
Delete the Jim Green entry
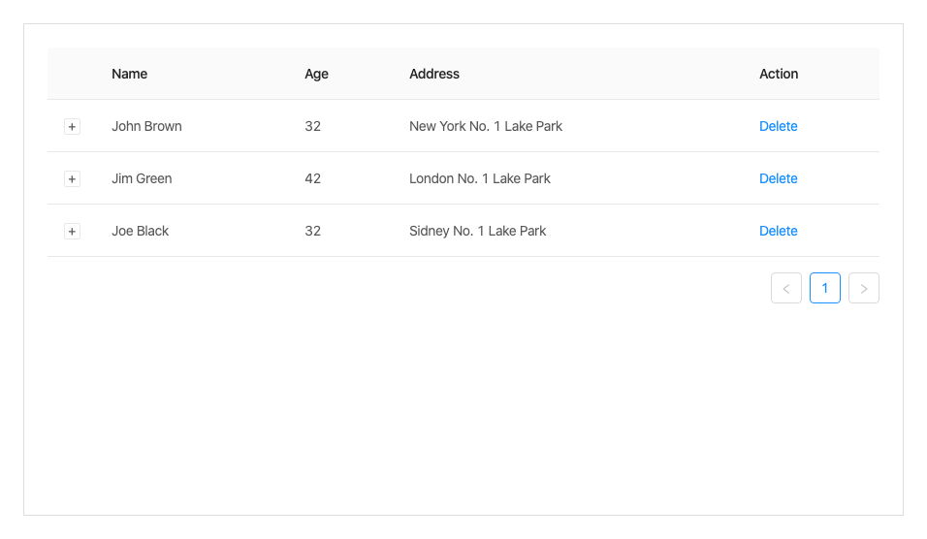point(778,178)
